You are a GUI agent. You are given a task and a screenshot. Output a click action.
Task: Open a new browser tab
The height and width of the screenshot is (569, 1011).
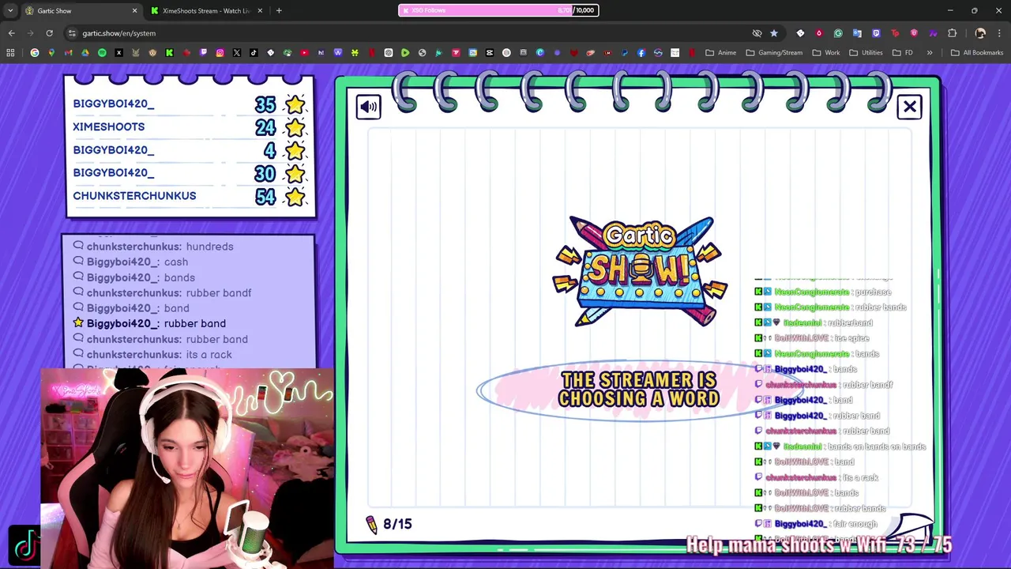(279, 11)
